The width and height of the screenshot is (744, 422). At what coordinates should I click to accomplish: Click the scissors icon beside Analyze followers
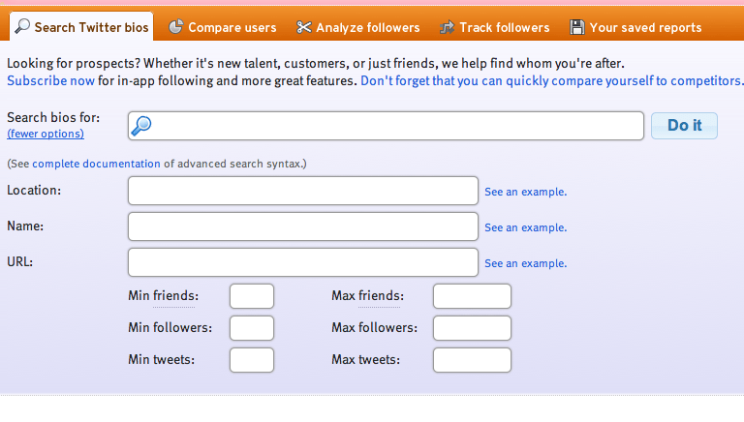(303, 27)
